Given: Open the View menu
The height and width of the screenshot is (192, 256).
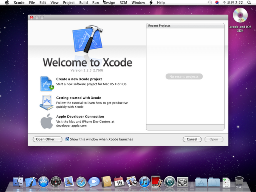Looking at the screenshot, I should coord(54,3).
